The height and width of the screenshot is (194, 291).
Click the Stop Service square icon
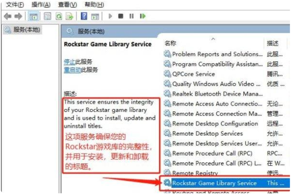[121, 16]
